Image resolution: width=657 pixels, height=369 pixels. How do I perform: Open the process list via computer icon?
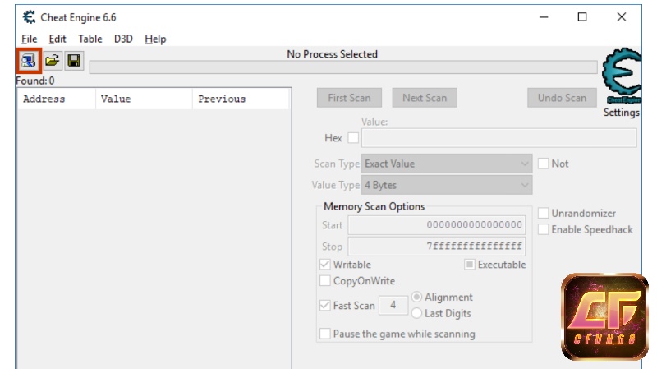click(x=29, y=61)
